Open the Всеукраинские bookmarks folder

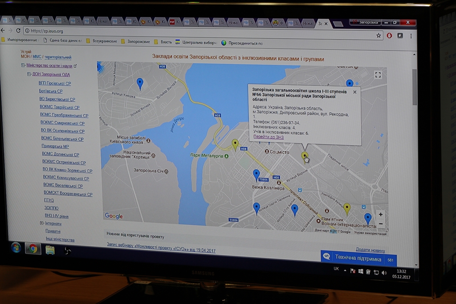(x=102, y=41)
